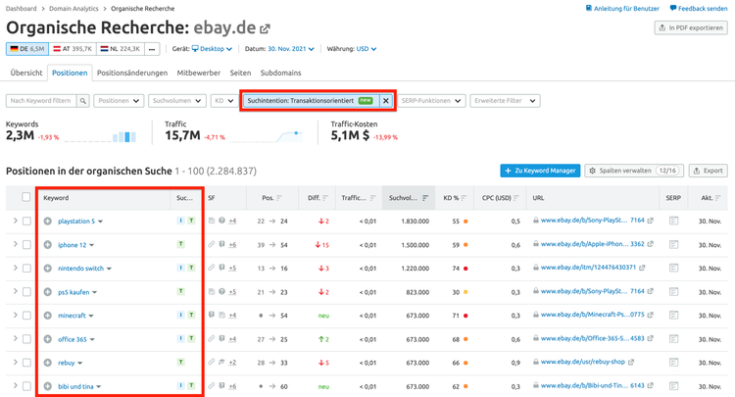Add playstation 5 keyword with plus icon

tap(48, 222)
